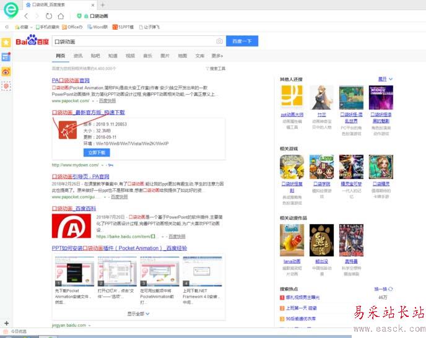The image size is (426, 338).
Task: Open the 口袋精灵 game link
Action: 381,184
